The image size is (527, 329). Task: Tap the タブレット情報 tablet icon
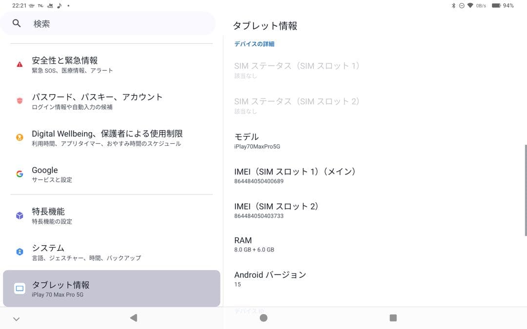tap(20, 289)
